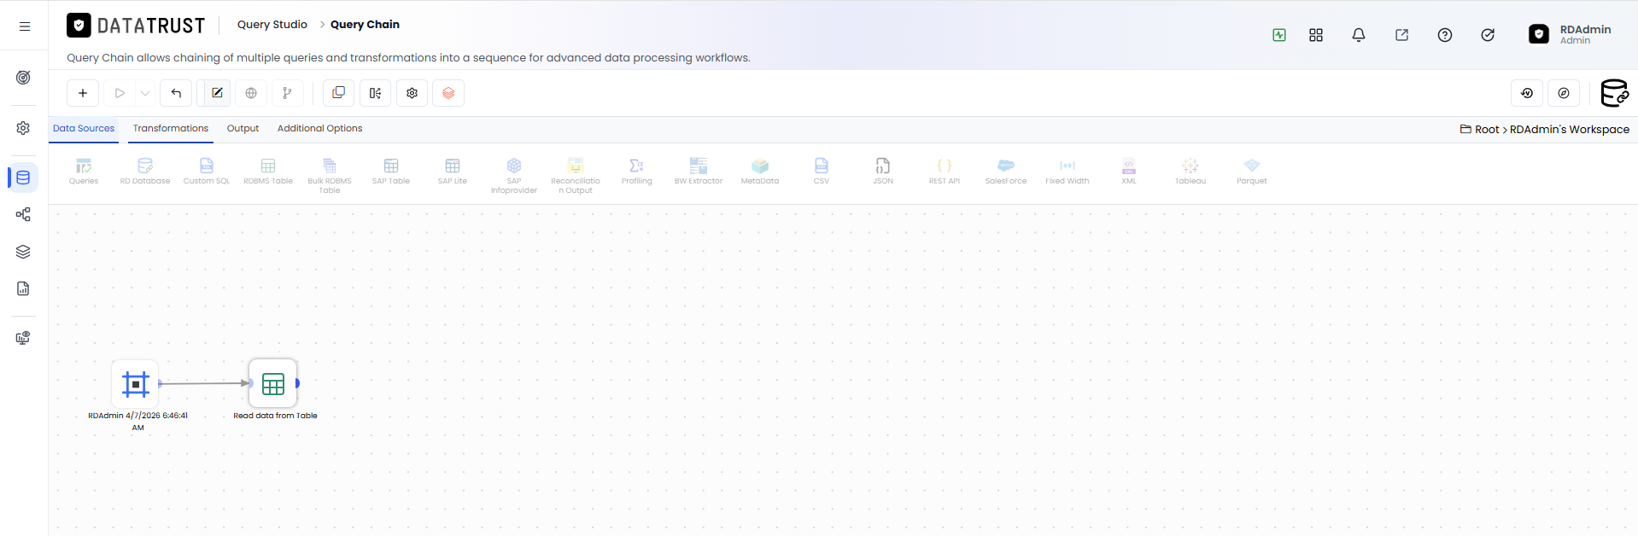Screen dimensions: 1638x536
Task: Select the Reconciliation Output source
Action: [576, 176]
